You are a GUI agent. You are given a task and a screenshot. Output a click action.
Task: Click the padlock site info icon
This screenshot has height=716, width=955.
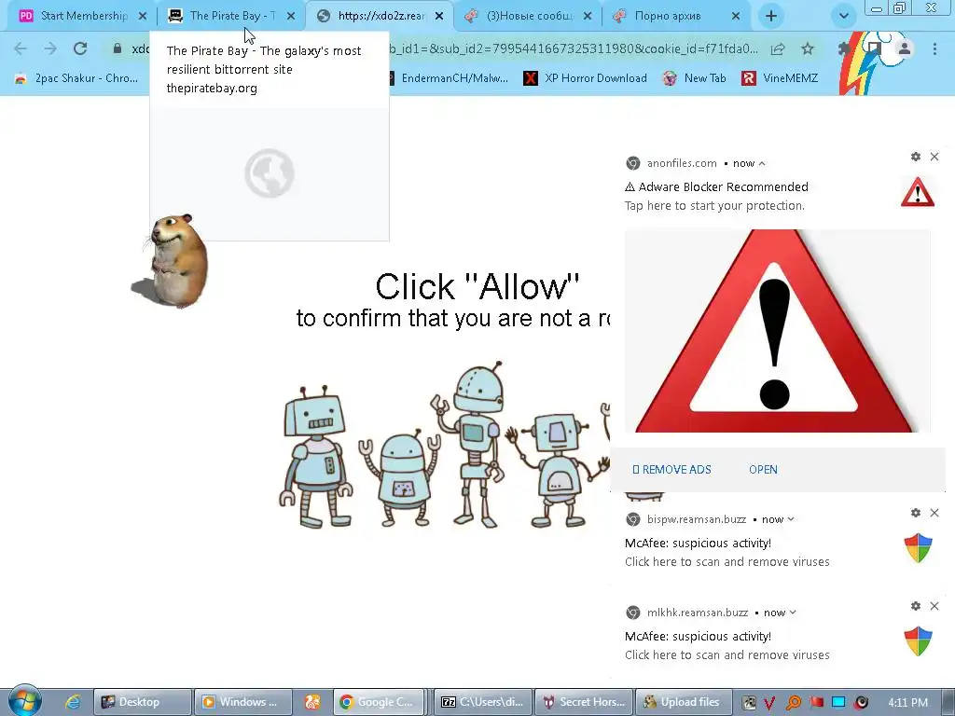[x=118, y=48]
